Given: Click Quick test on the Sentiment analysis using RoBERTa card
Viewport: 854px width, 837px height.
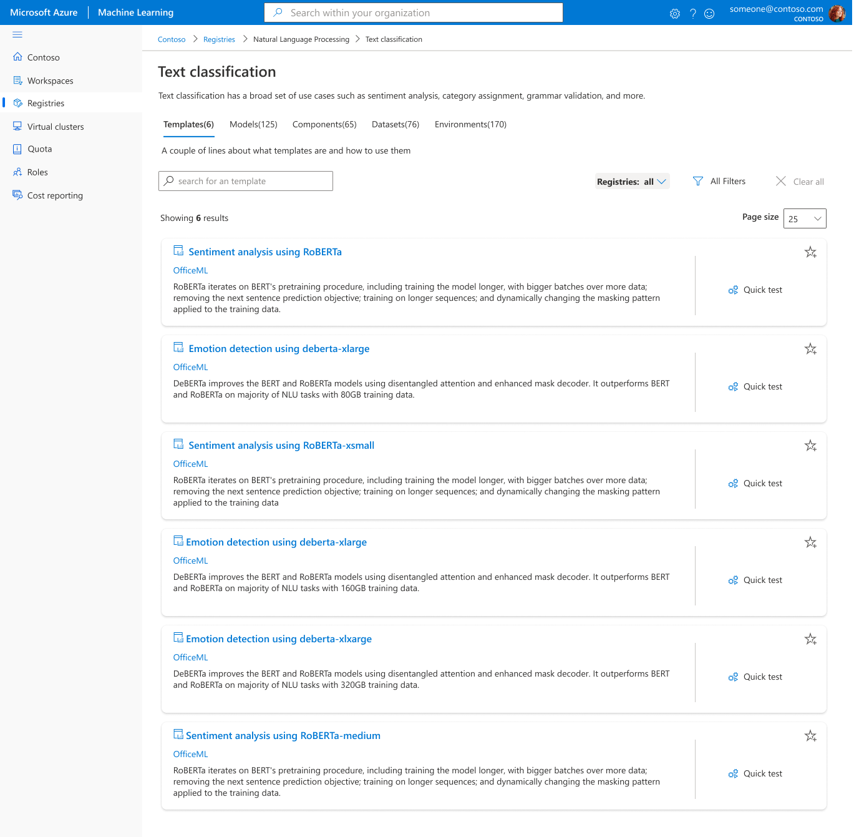Looking at the screenshot, I should pos(755,290).
